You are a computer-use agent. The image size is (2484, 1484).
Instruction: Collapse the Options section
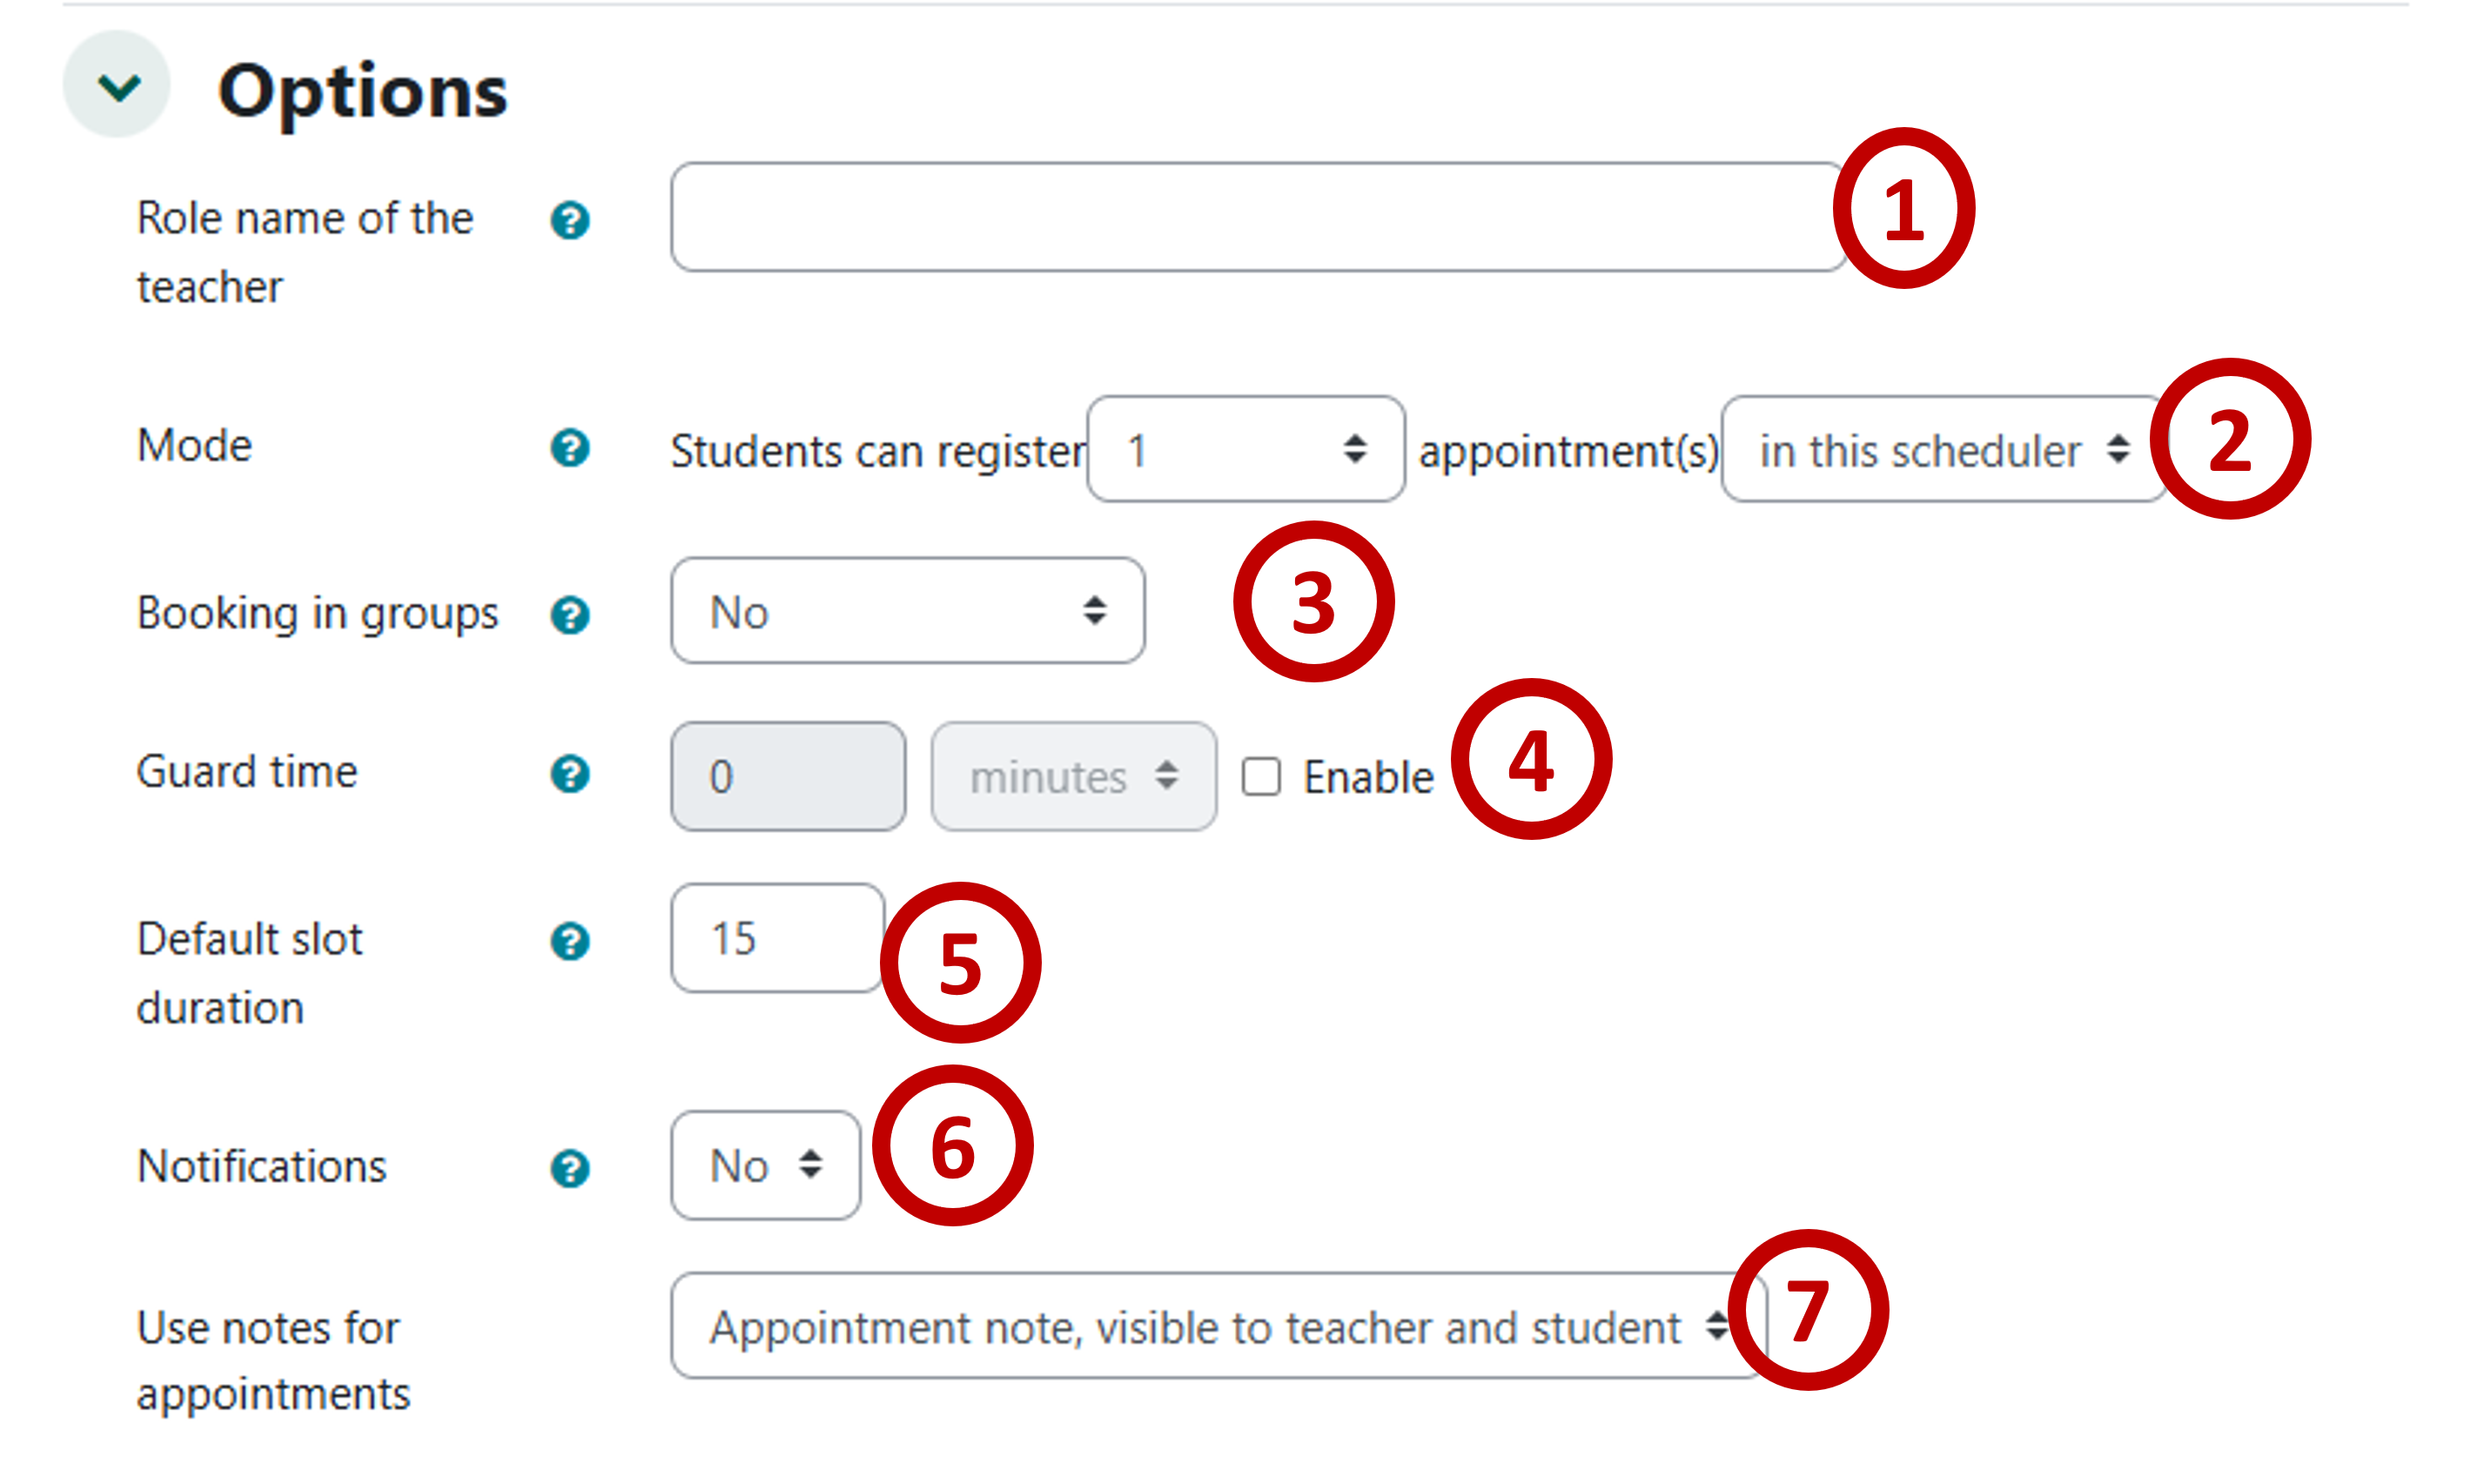pyautogui.click(x=116, y=86)
